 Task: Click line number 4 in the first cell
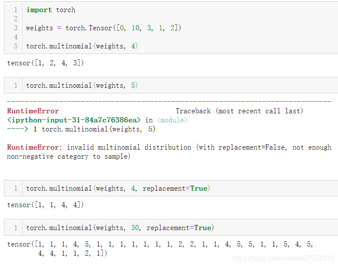(16, 37)
